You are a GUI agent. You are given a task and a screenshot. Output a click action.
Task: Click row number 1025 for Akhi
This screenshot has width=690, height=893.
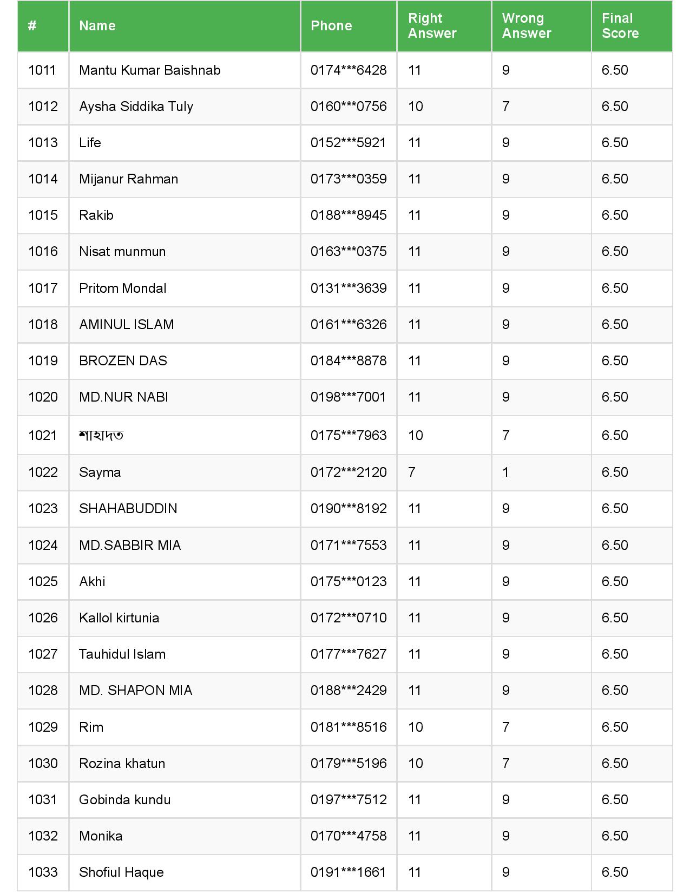pos(43,582)
